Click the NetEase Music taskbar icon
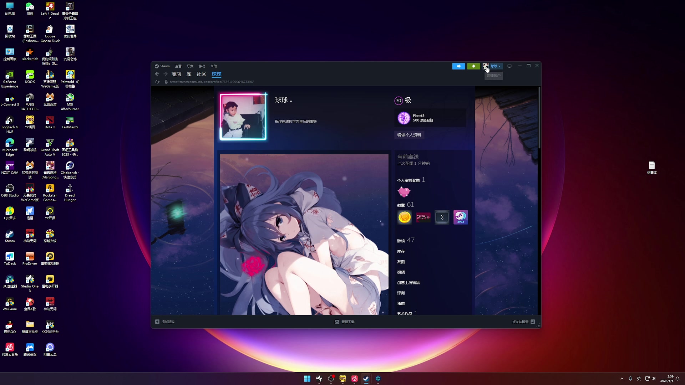This screenshot has width=685, height=385. [x=354, y=379]
